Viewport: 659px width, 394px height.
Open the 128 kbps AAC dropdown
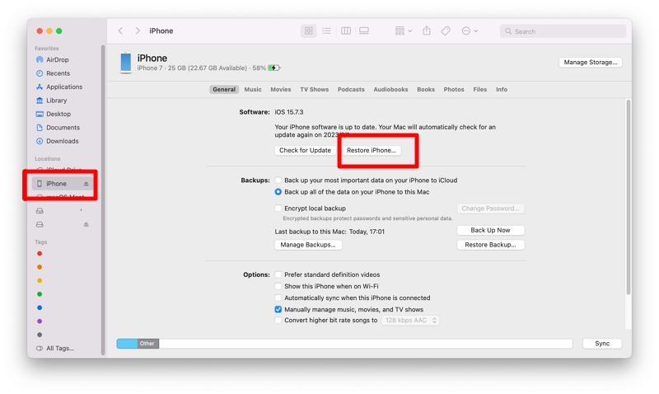(x=410, y=321)
